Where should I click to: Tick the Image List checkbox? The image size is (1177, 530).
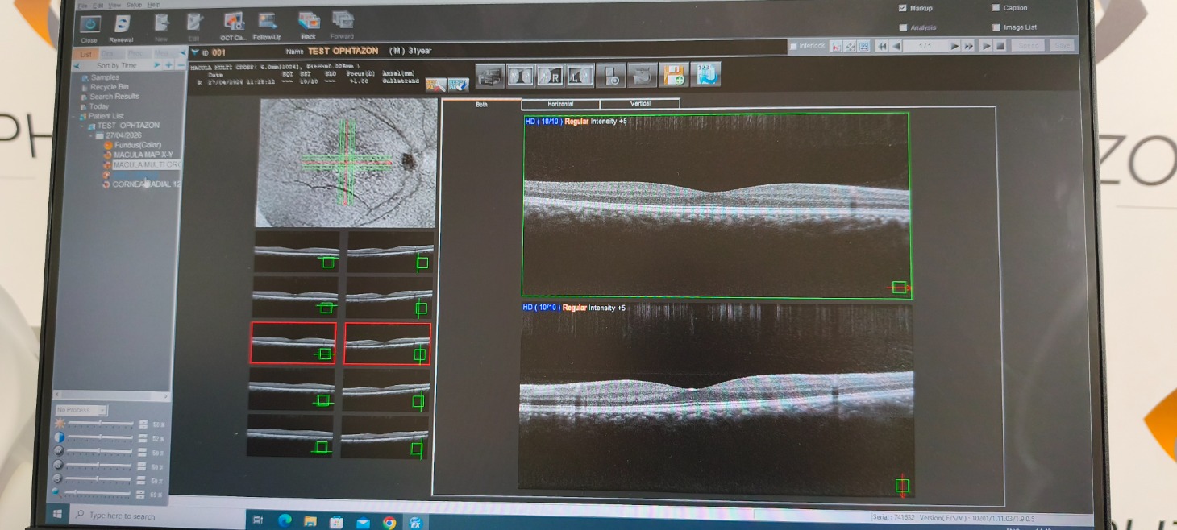[996, 27]
